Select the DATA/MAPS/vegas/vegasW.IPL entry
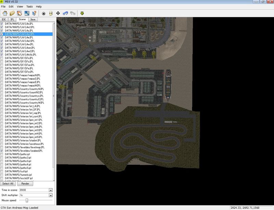Screen dimensions: 274x210 click(x=23, y=86)
